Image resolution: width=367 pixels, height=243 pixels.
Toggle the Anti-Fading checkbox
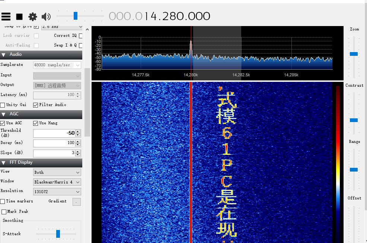36,45
